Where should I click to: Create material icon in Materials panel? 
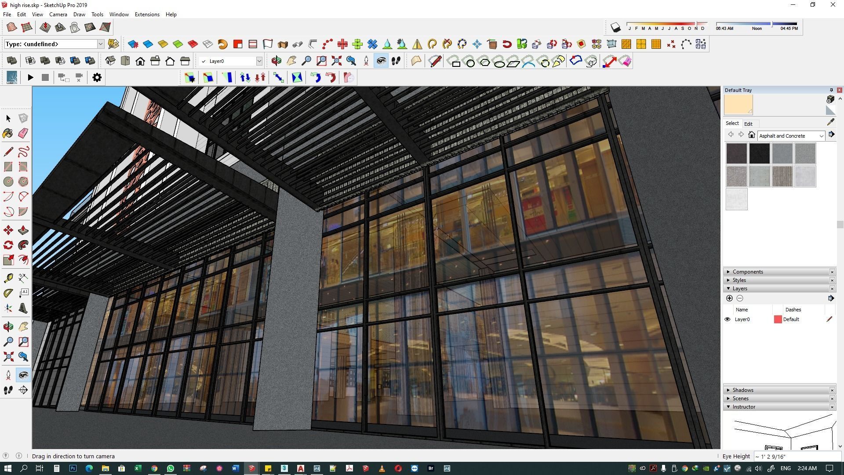(x=830, y=99)
